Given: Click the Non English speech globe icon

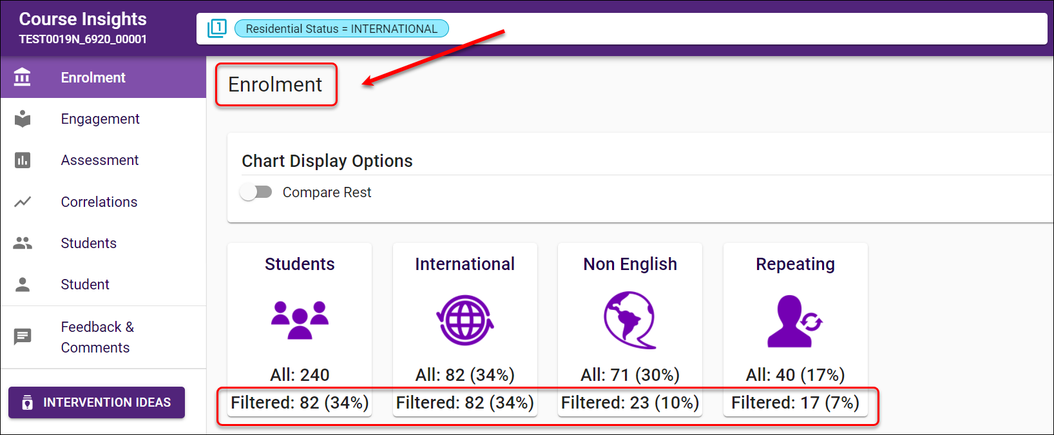Looking at the screenshot, I should coord(629,320).
